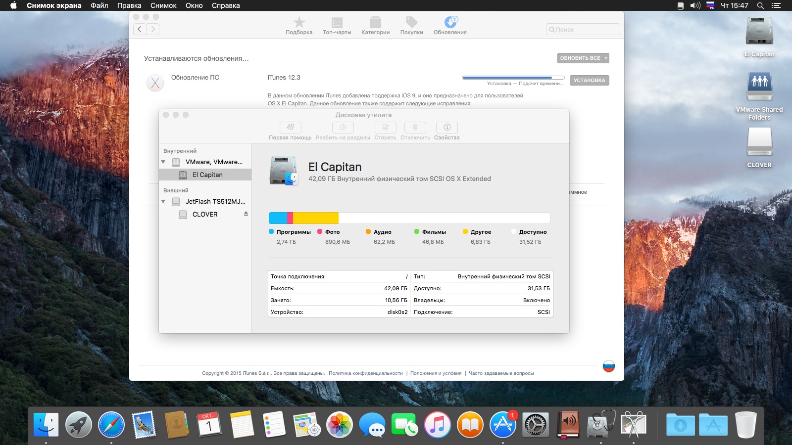This screenshot has height=445, width=792.
Task: Open the Updates (Обновления) tab icon
Action: point(450,22)
